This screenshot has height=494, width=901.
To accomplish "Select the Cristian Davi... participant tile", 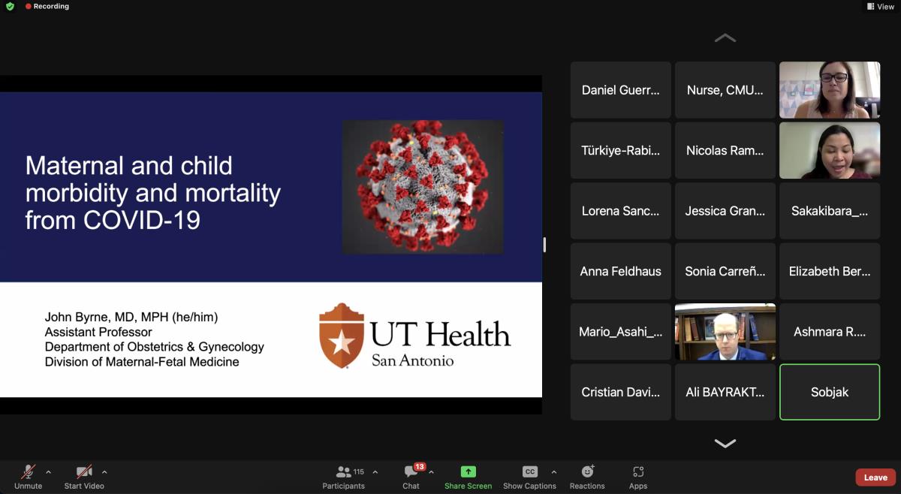I will point(621,392).
